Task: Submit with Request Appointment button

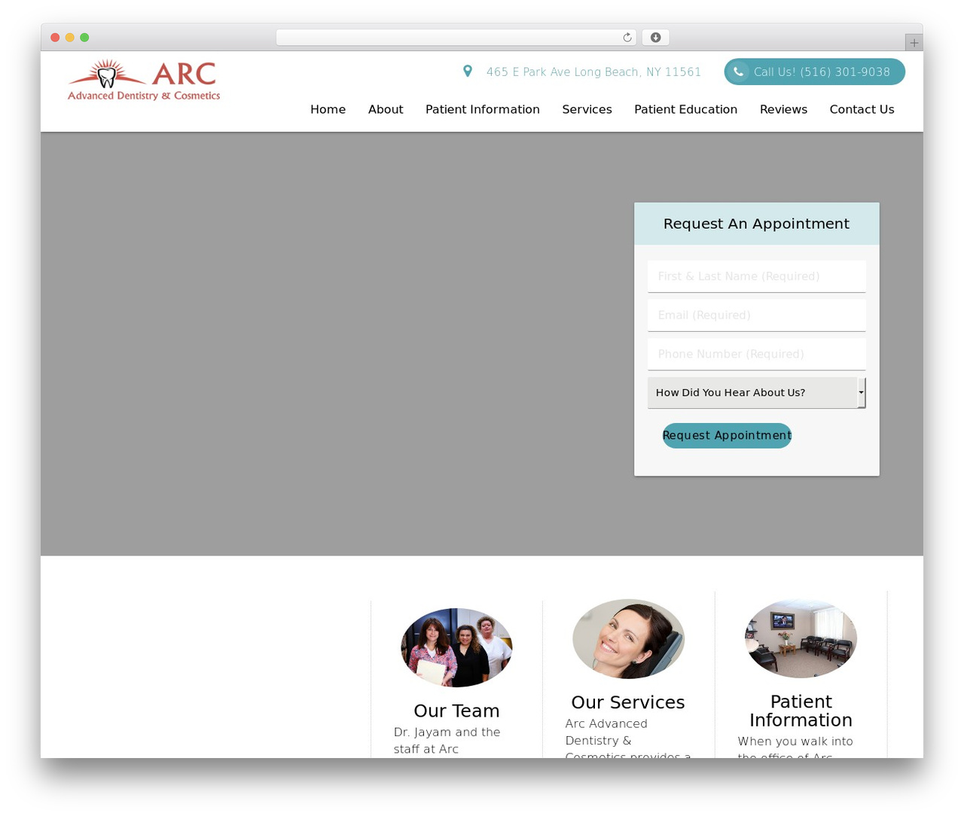Action: point(727,436)
